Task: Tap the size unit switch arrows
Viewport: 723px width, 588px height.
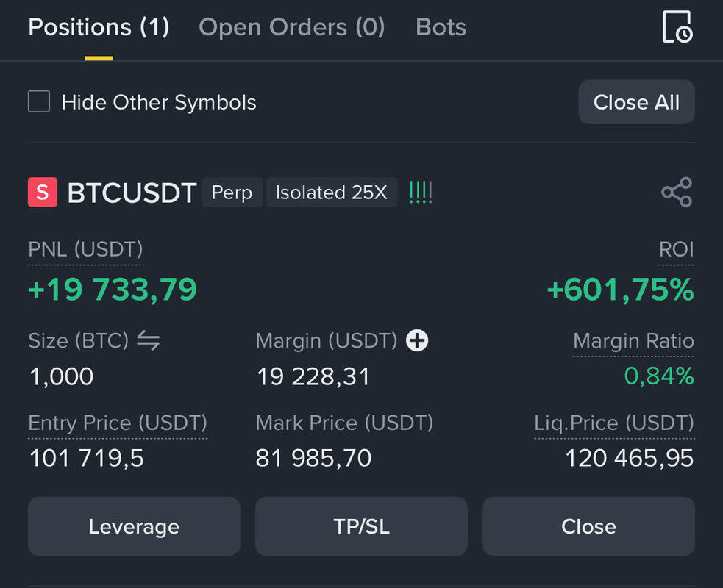Action: (149, 340)
